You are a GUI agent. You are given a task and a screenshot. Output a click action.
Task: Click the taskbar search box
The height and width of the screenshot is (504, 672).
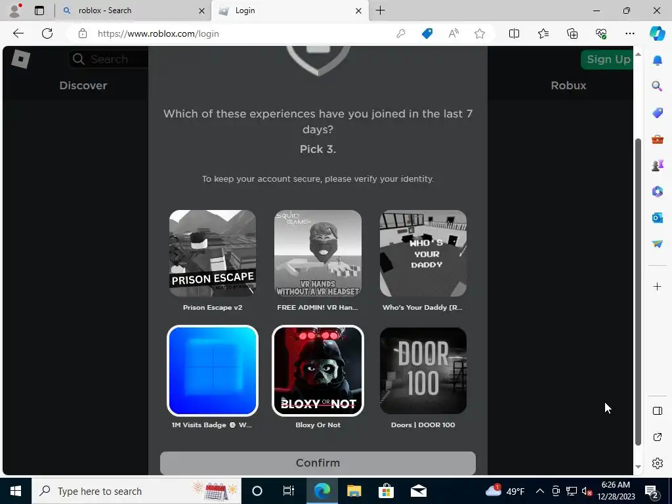pos(136,491)
